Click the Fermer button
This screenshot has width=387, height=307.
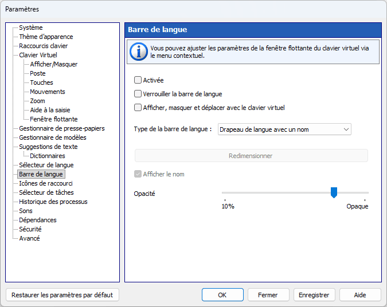click(268, 295)
